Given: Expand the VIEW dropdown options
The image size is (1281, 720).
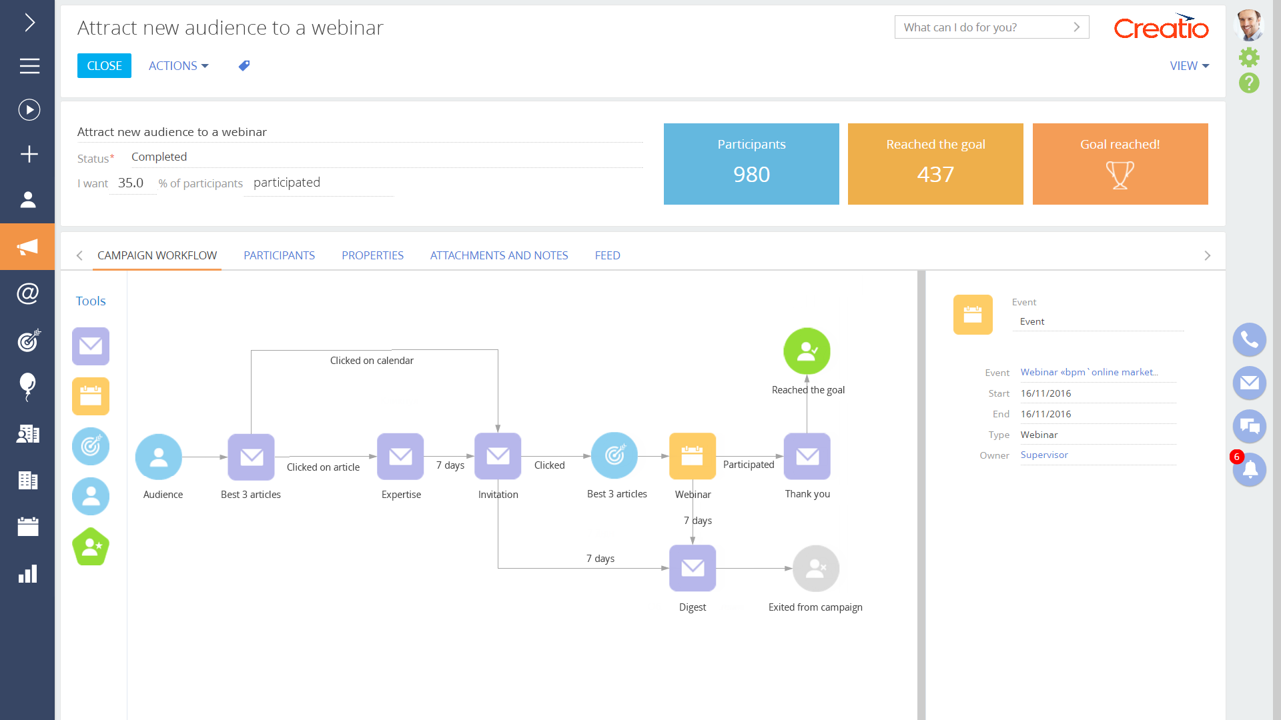Looking at the screenshot, I should (1190, 65).
